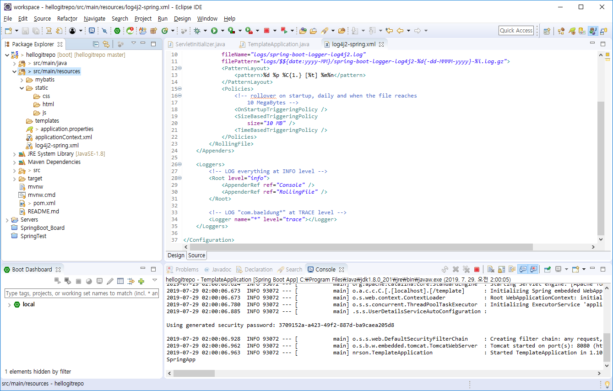Toggle Pin Console button
Image resolution: width=613 pixels, height=391 pixels.
coord(547,269)
